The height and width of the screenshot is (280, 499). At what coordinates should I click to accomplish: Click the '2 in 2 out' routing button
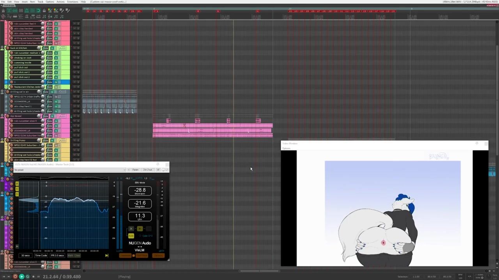[147, 170]
